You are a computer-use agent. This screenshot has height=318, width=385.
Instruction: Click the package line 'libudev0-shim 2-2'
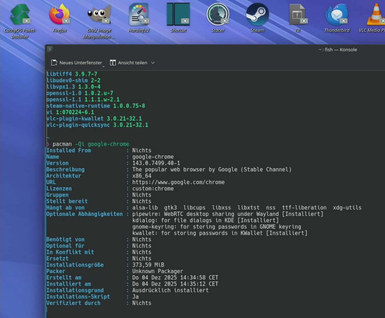click(x=73, y=80)
